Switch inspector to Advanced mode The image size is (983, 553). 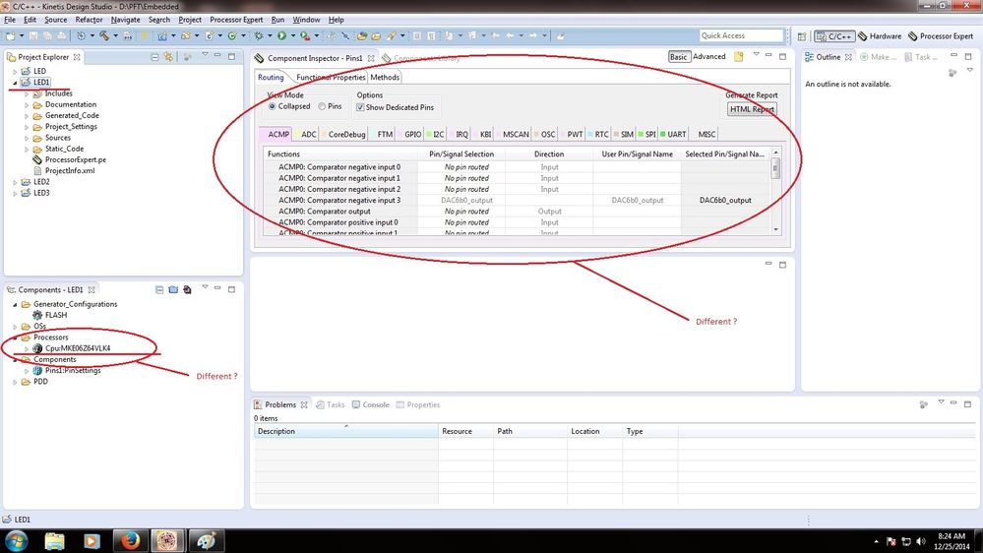point(709,56)
